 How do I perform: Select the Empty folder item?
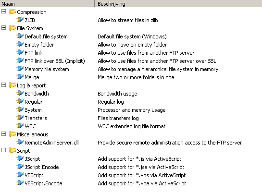tap(39, 45)
